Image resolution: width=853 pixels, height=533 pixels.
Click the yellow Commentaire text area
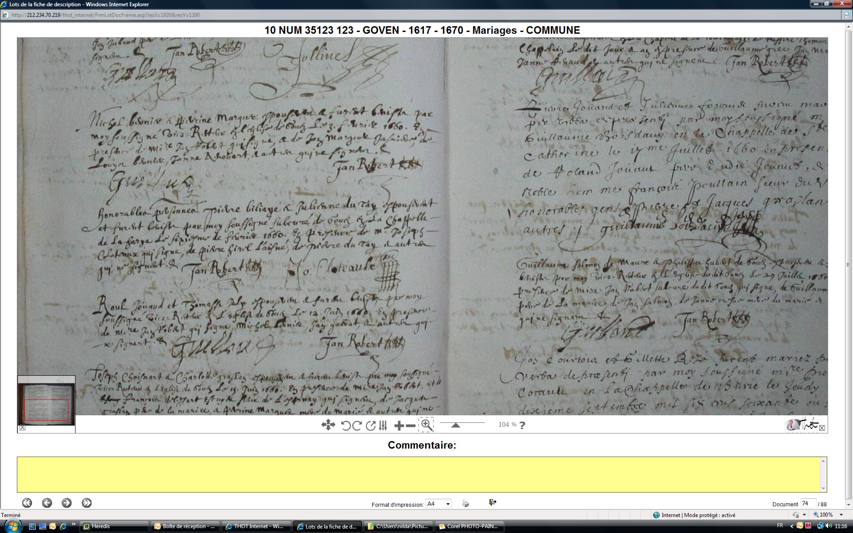[420, 474]
